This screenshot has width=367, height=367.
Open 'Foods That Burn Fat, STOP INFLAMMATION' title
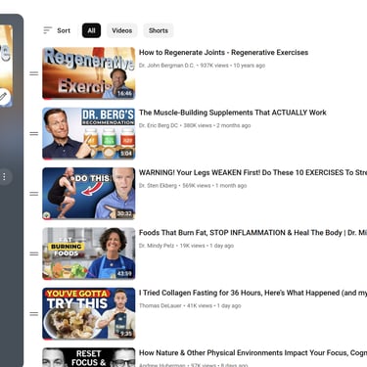pos(252,233)
